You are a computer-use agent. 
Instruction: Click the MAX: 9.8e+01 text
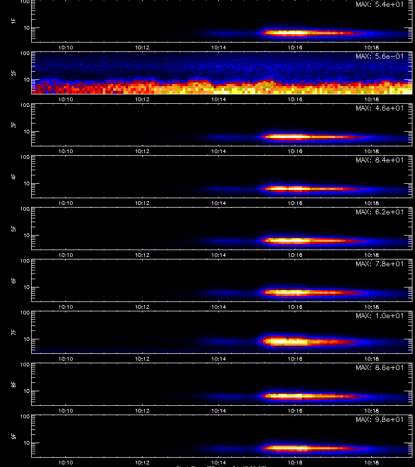pyautogui.click(x=380, y=419)
